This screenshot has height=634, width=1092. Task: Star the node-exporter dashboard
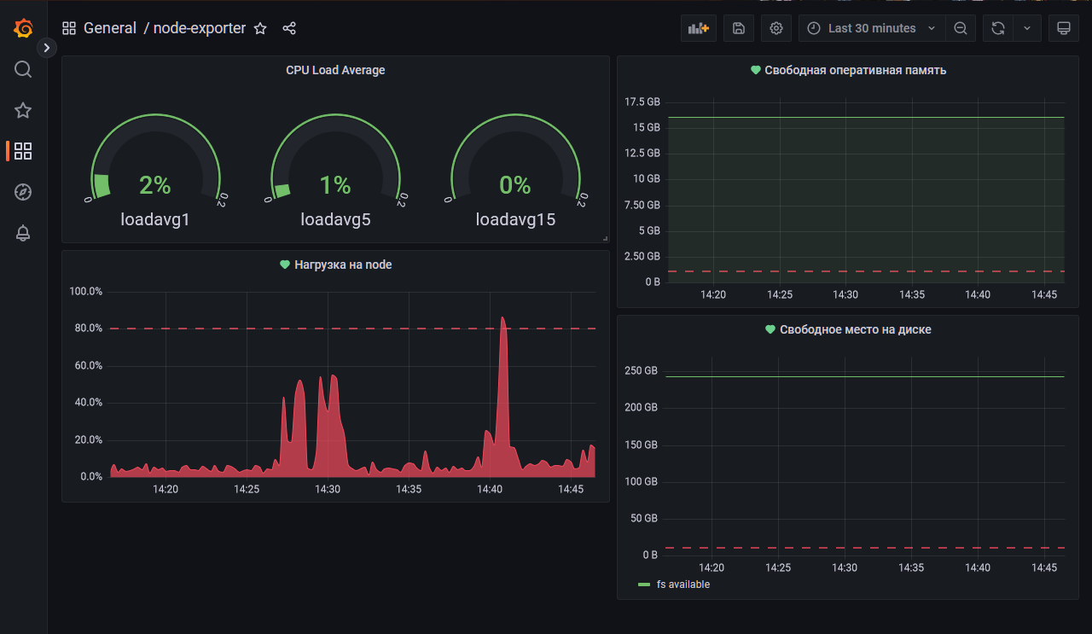pos(260,28)
